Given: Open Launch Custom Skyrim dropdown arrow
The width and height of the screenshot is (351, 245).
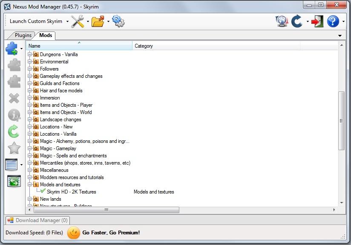Looking at the screenshot, I should click(x=67, y=22).
